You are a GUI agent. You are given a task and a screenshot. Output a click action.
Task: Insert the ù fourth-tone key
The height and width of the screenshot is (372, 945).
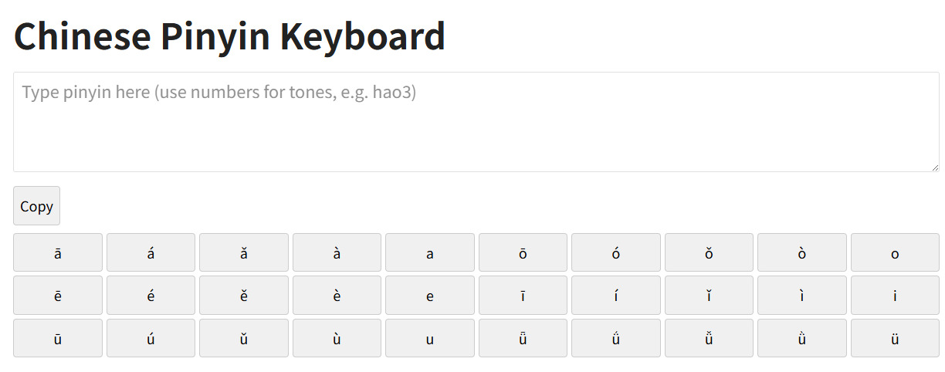tap(337, 338)
